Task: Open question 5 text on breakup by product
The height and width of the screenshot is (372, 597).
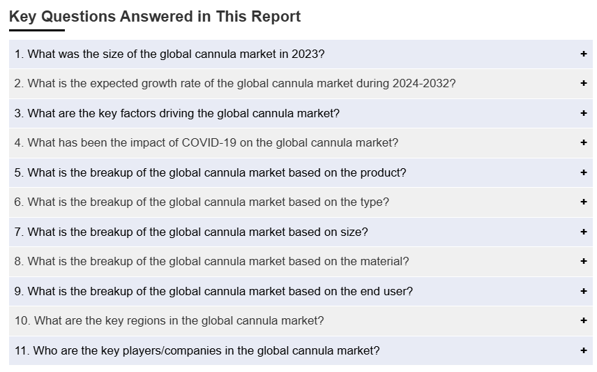Action: coord(210,172)
